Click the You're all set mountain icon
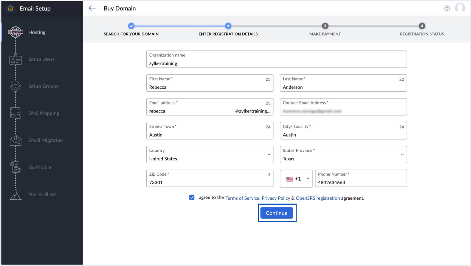This screenshot has height=266, width=471. pyautogui.click(x=16, y=194)
